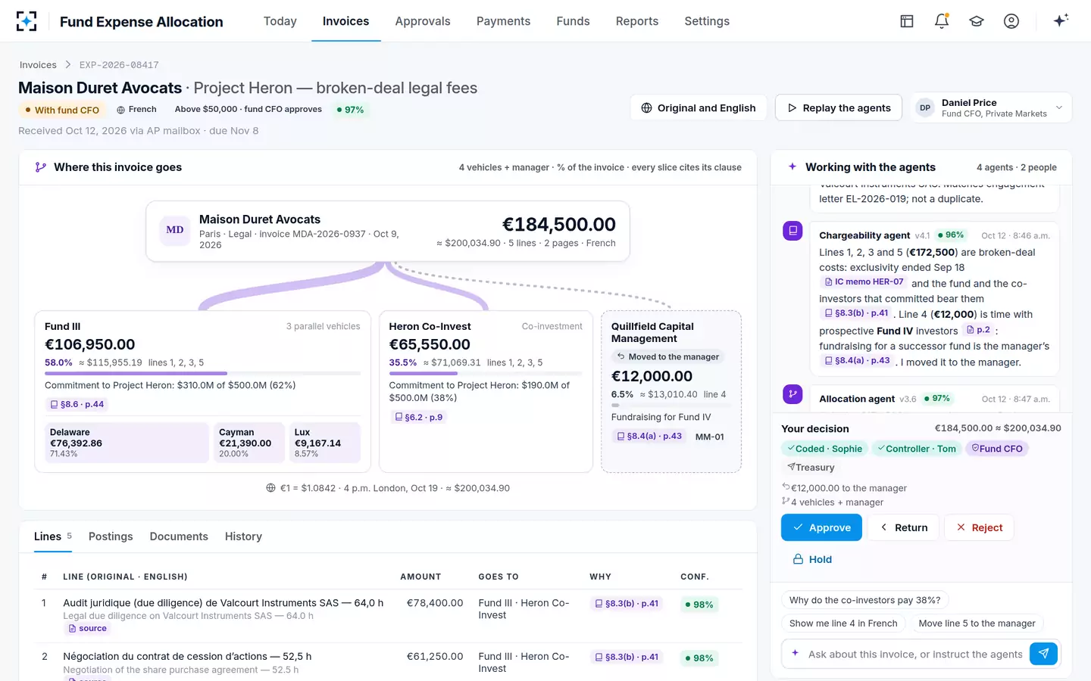The height and width of the screenshot is (681, 1091).
Task: Open the Reports tab
Action: (x=637, y=21)
